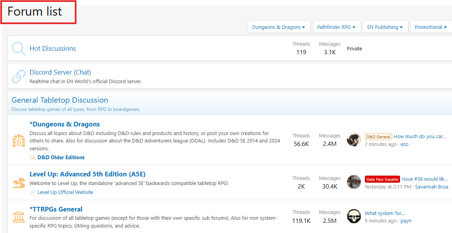Click the Level Up dragon icon

[18, 183]
